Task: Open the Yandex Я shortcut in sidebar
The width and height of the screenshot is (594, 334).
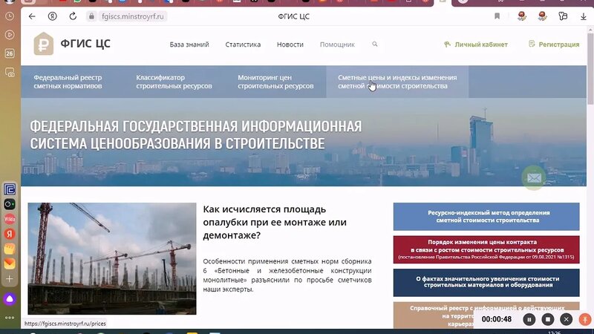Action: (x=10, y=234)
